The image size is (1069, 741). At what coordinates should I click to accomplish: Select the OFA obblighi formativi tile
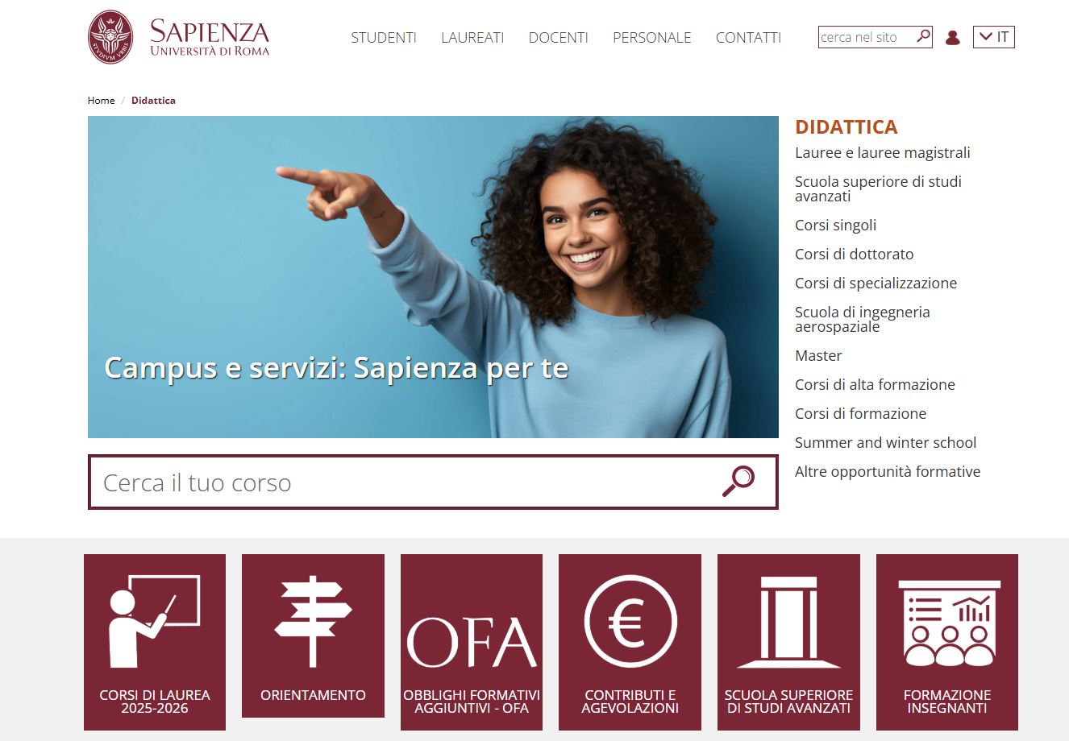(x=472, y=642)
